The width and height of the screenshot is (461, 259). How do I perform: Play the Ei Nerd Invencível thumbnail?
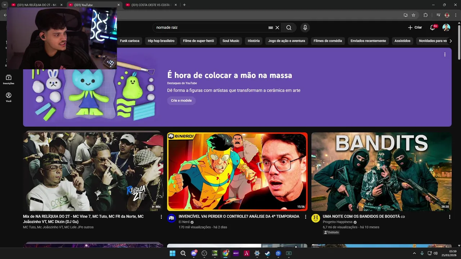click(237, 172)
